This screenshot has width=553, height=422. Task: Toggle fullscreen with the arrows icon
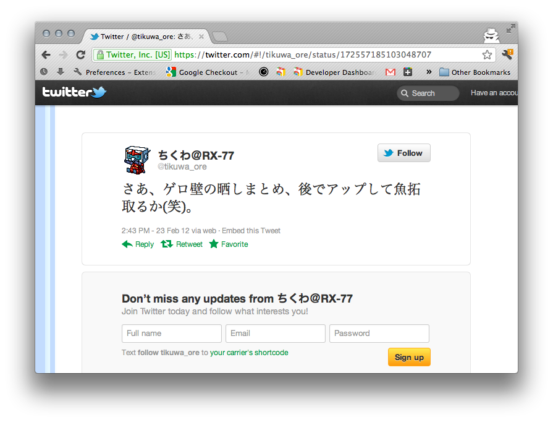pyautogui.click(x=510, y=28)
